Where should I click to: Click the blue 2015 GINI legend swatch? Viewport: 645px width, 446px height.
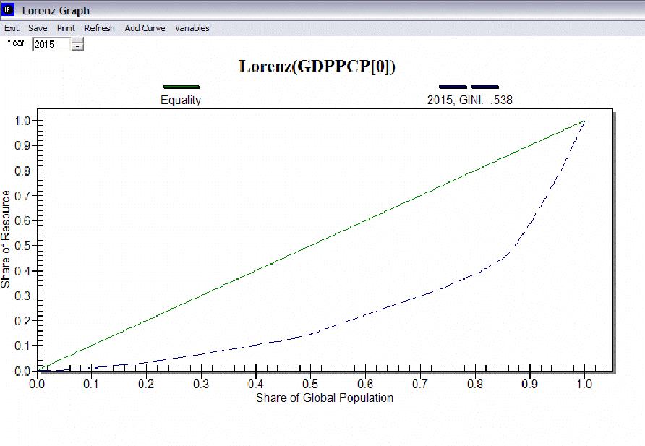point(469,87)
